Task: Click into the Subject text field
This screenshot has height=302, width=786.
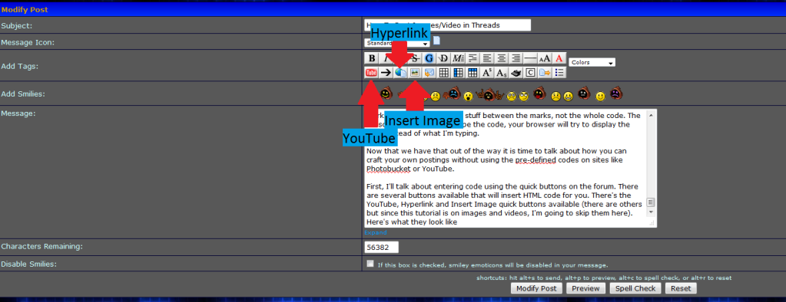Action: 448,25
